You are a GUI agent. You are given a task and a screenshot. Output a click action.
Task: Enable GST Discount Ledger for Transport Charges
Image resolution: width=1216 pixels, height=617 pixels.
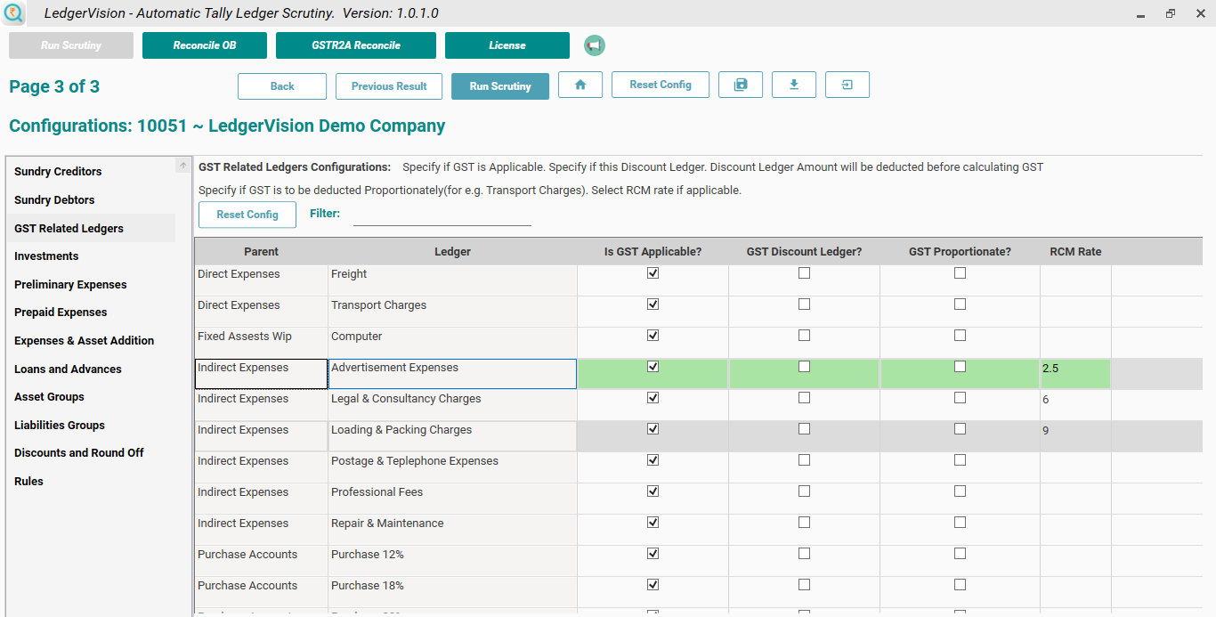(804, 304)
